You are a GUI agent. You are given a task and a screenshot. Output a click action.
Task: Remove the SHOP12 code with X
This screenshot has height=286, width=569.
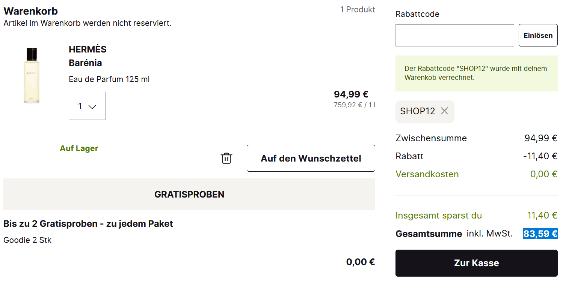(x=445, y=111)
